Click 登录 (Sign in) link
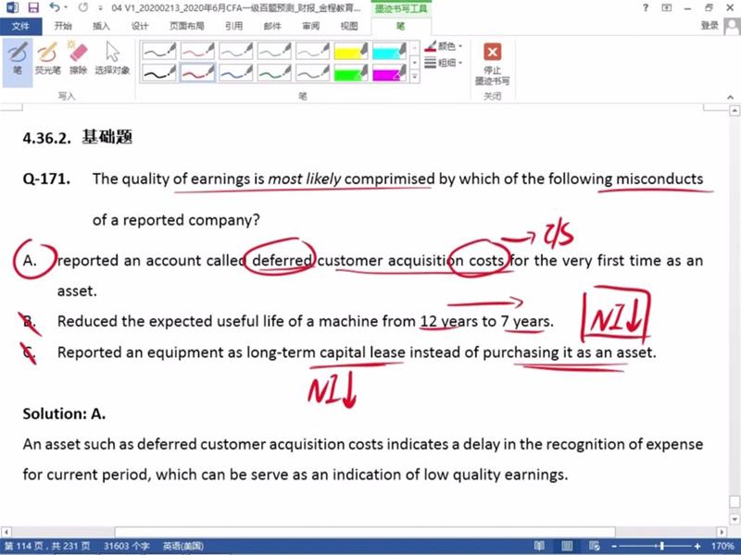Screen dimensions: 741x555 pos(710,26)
